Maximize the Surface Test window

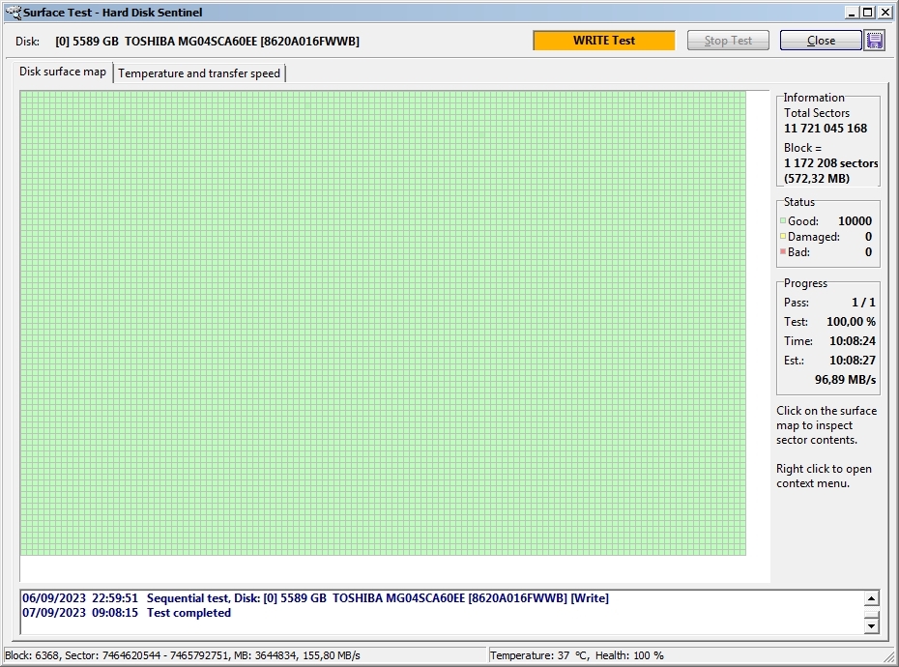[x=868, y=13]
